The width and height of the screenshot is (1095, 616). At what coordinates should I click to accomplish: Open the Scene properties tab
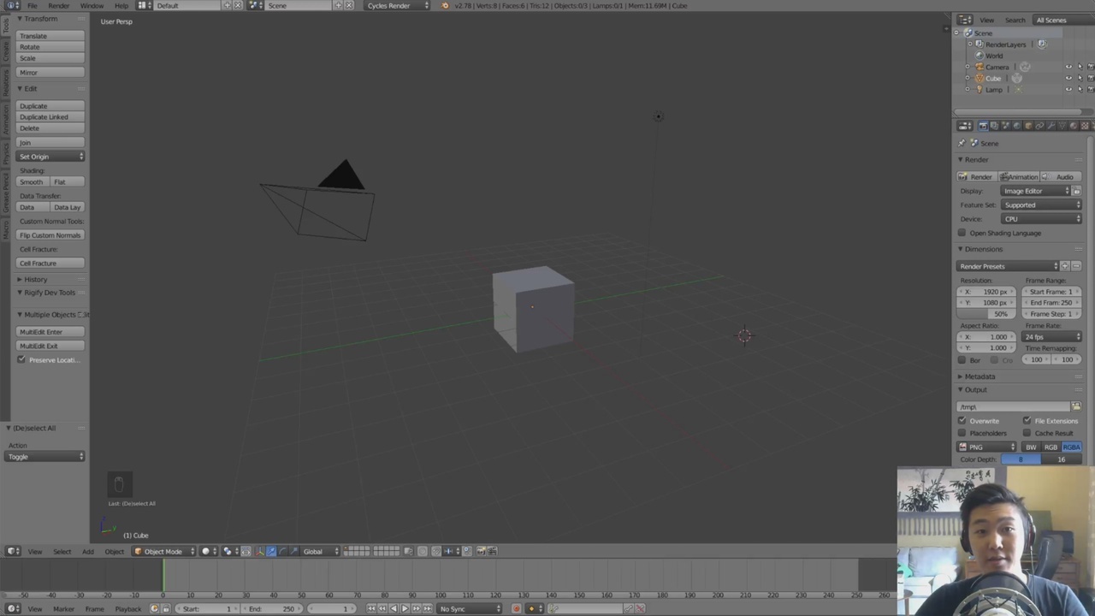(1005, 126)
